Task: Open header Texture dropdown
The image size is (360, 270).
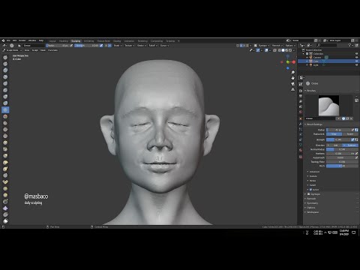Action: [130, 46]
